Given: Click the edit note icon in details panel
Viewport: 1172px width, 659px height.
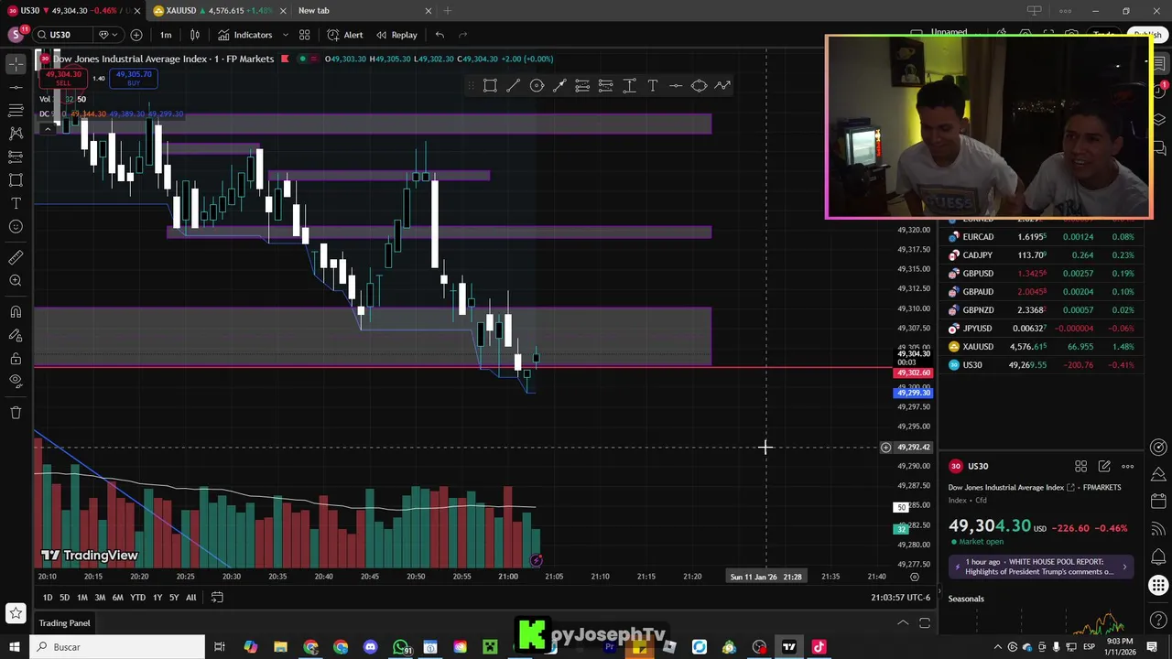Looking at the screenshot, I should [1104, 467].
